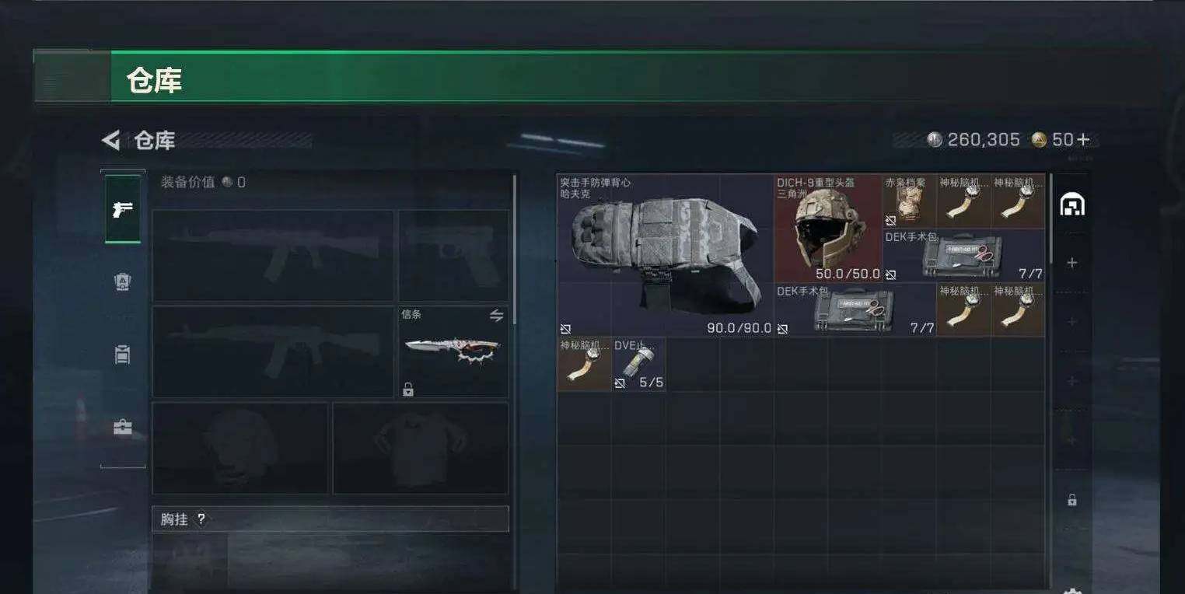Select the 突击手防弹背心 vest item
Viewport: 1185px width, 594px height.
[x=666, y=255]
